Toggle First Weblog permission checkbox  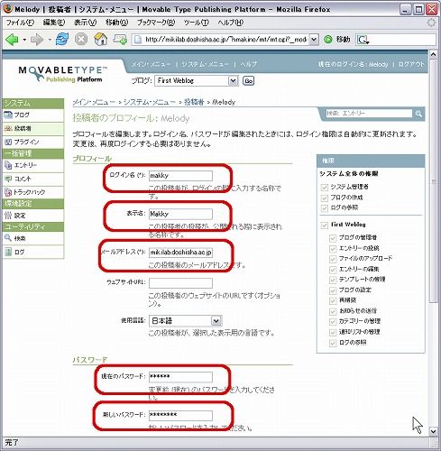pos(324,225)
